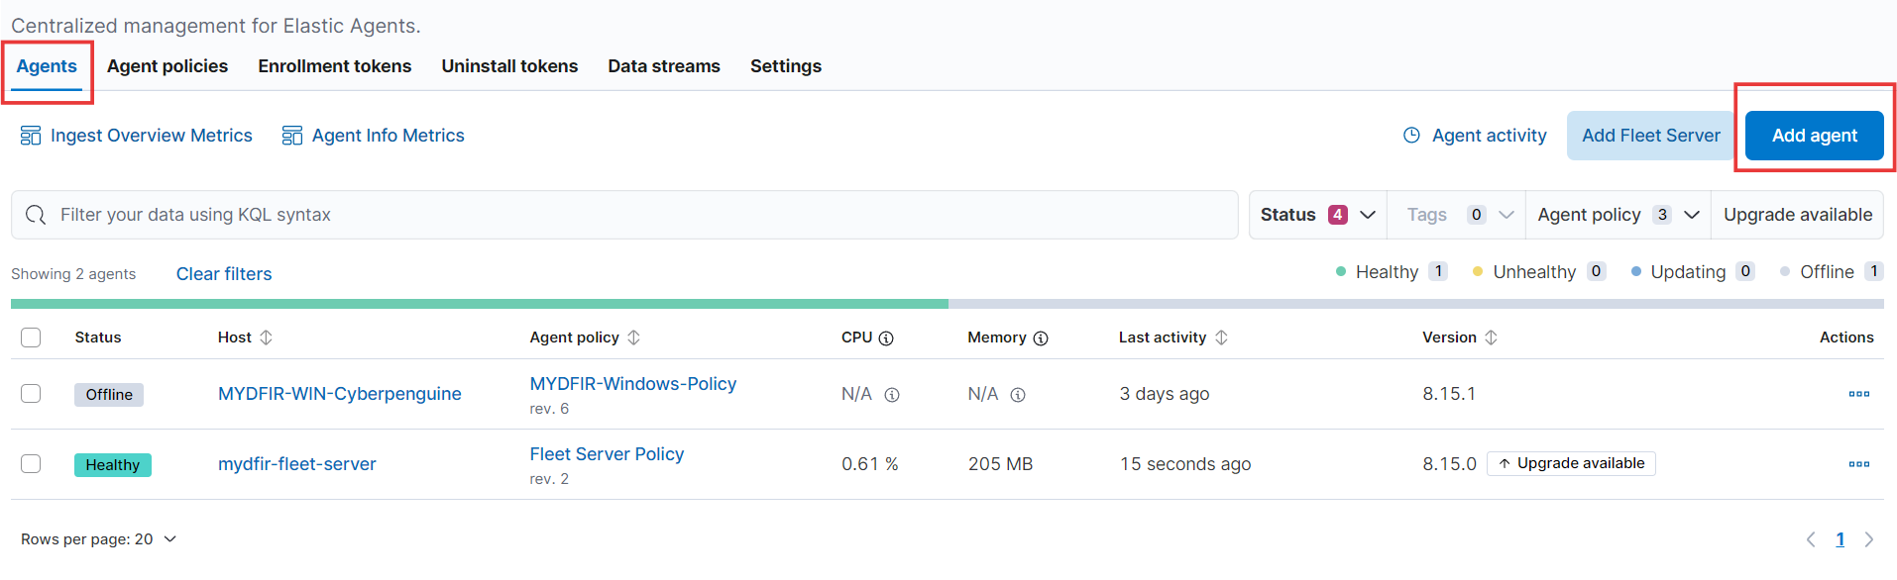Image resolution: width=1897 pixels, height=580 pixels.
Task: Click the gray offline portion of status bar
Action: [1416, 304]
